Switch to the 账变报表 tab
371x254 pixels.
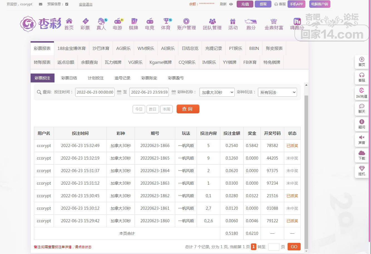point(274,48)
